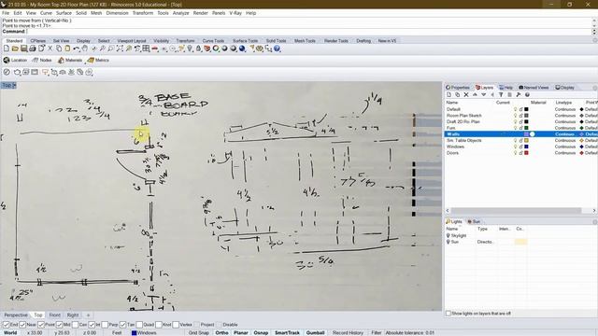Open the Top viewport title dropdown
This screenshot has height=336, width=598.
tap(14, 85)
